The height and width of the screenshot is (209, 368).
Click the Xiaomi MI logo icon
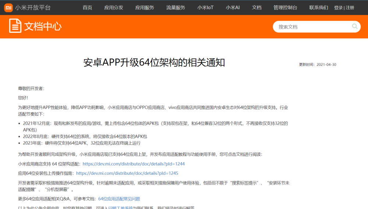8,7
